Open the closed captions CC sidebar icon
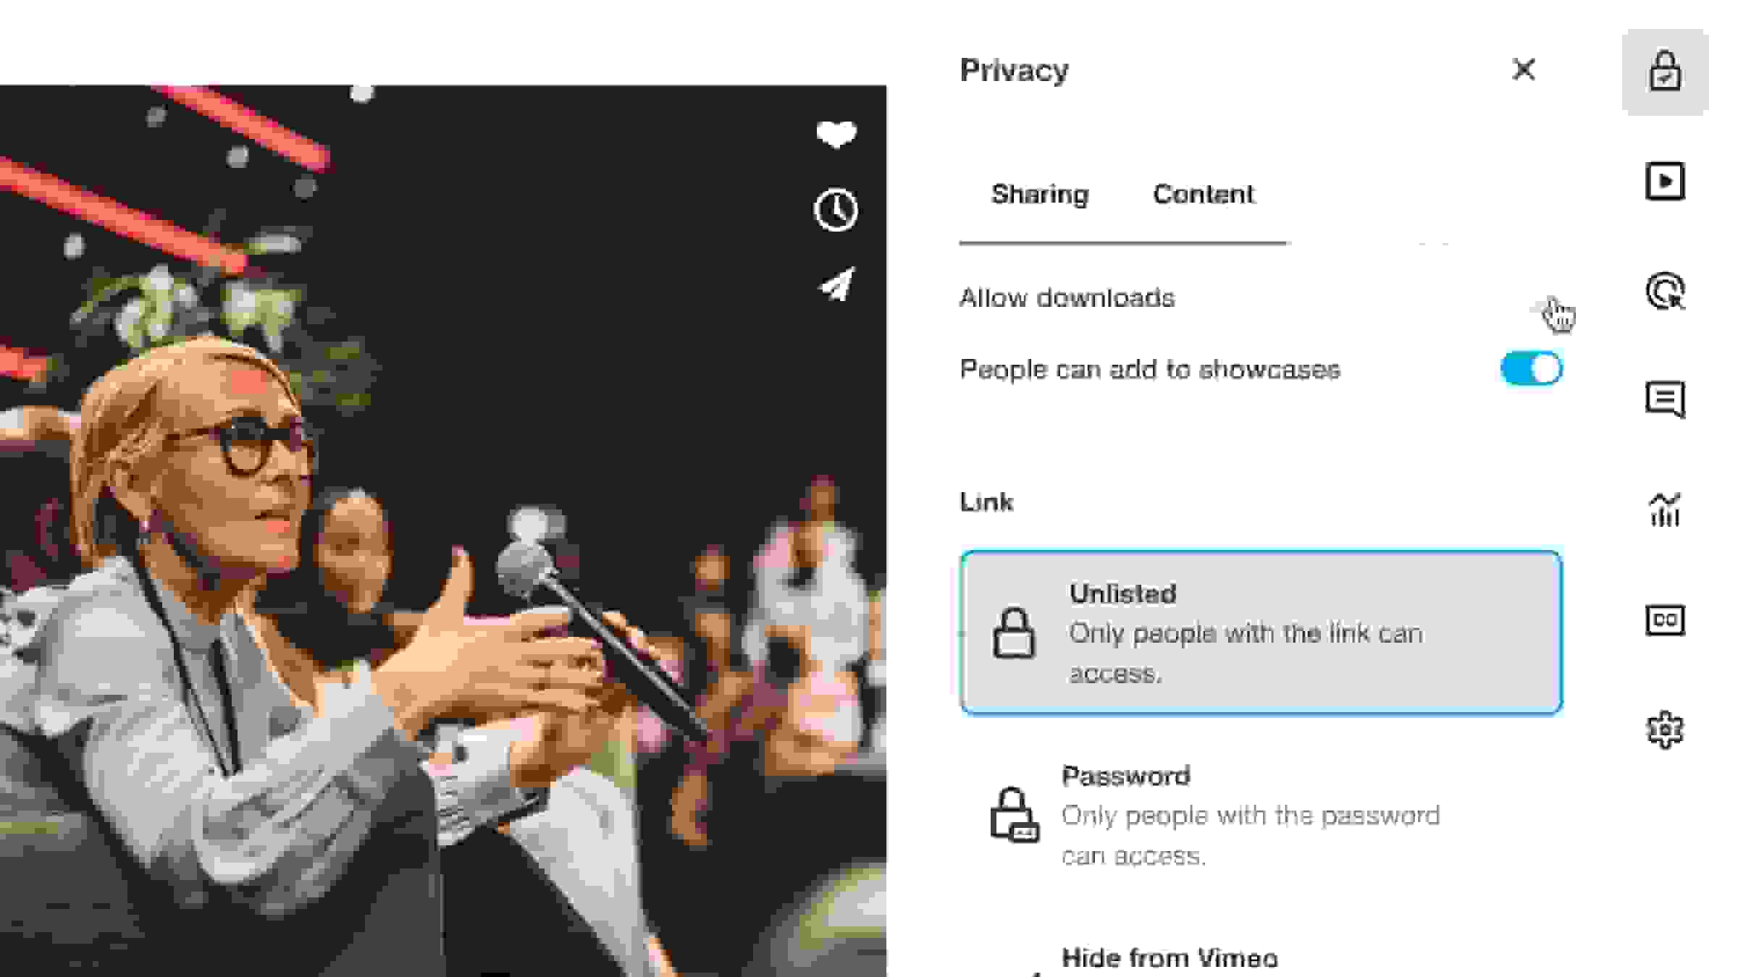This screenshot has width=1738, height=977. point(1665,620)
